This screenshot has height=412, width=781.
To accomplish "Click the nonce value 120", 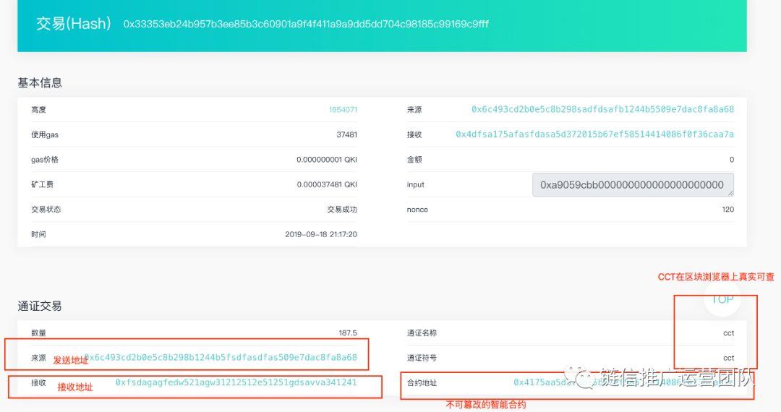I will (727, 210).
